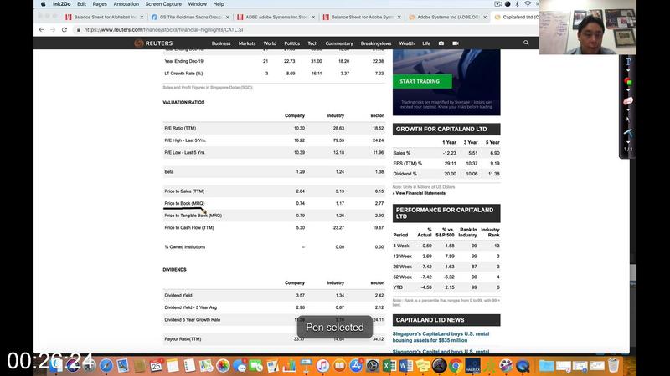Select the Eraser tool in Ink2Go toolbar
The image size is (670, 376).
(x=627, y=101)
